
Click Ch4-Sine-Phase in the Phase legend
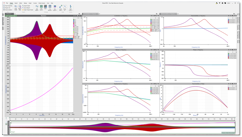(x=232, y=58)
